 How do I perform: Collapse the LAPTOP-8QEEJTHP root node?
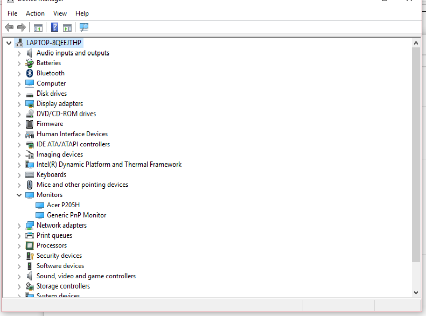click(x=9, y=43)
